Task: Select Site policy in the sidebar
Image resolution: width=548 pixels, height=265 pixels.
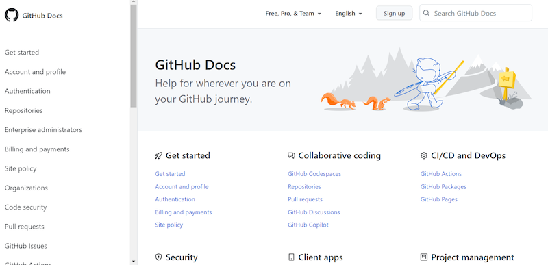Action: click(21, 168)
